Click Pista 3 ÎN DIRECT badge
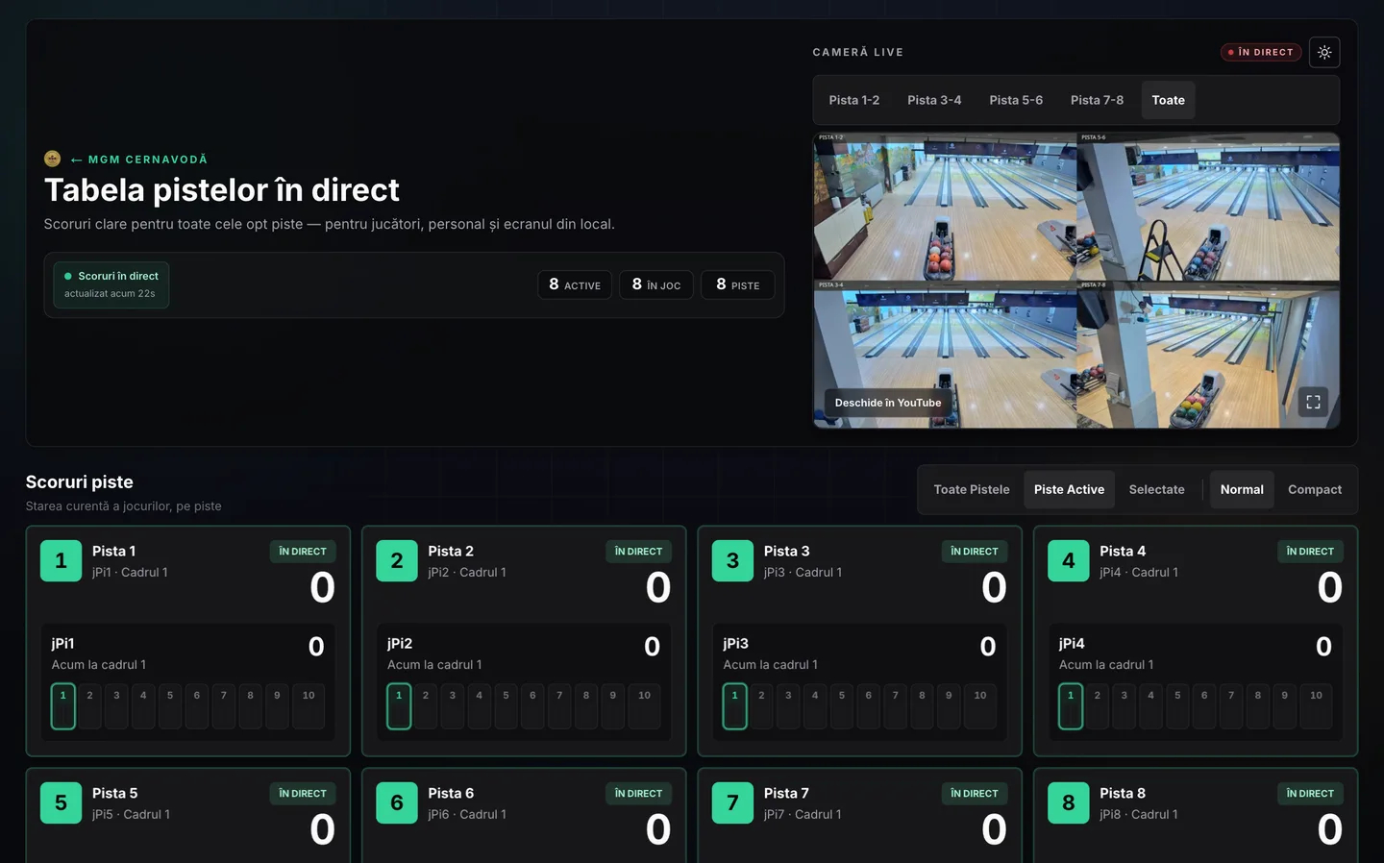Image resolution: width=1384 pixels, height=863 pixels. click(975, 552)
